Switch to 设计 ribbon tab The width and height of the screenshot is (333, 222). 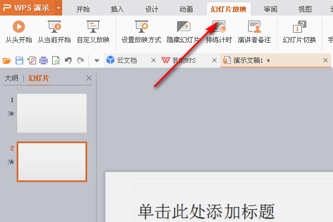pos(152,9)
